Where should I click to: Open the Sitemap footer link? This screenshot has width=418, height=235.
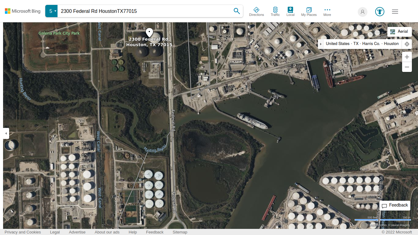(x=180, y=232)
